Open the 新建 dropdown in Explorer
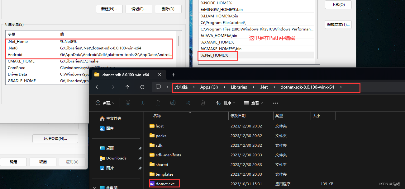Viewport: 405px width, 189px height. [105, 103]
